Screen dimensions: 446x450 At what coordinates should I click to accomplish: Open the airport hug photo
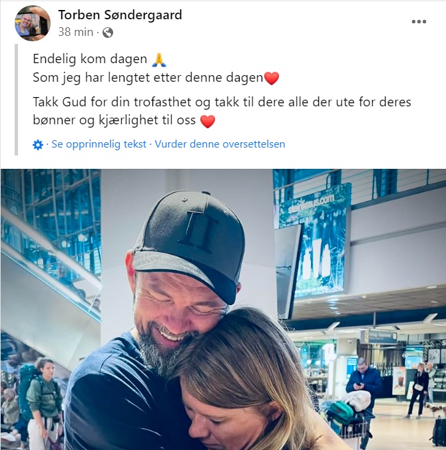click(x=223, y=309)
